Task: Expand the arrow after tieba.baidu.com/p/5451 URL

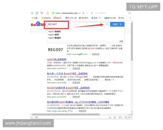Action: [x=70, y=97]
